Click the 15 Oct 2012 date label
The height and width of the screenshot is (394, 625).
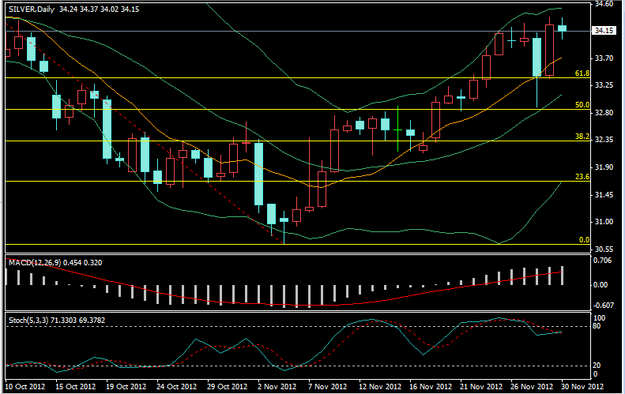click(75, 387)
